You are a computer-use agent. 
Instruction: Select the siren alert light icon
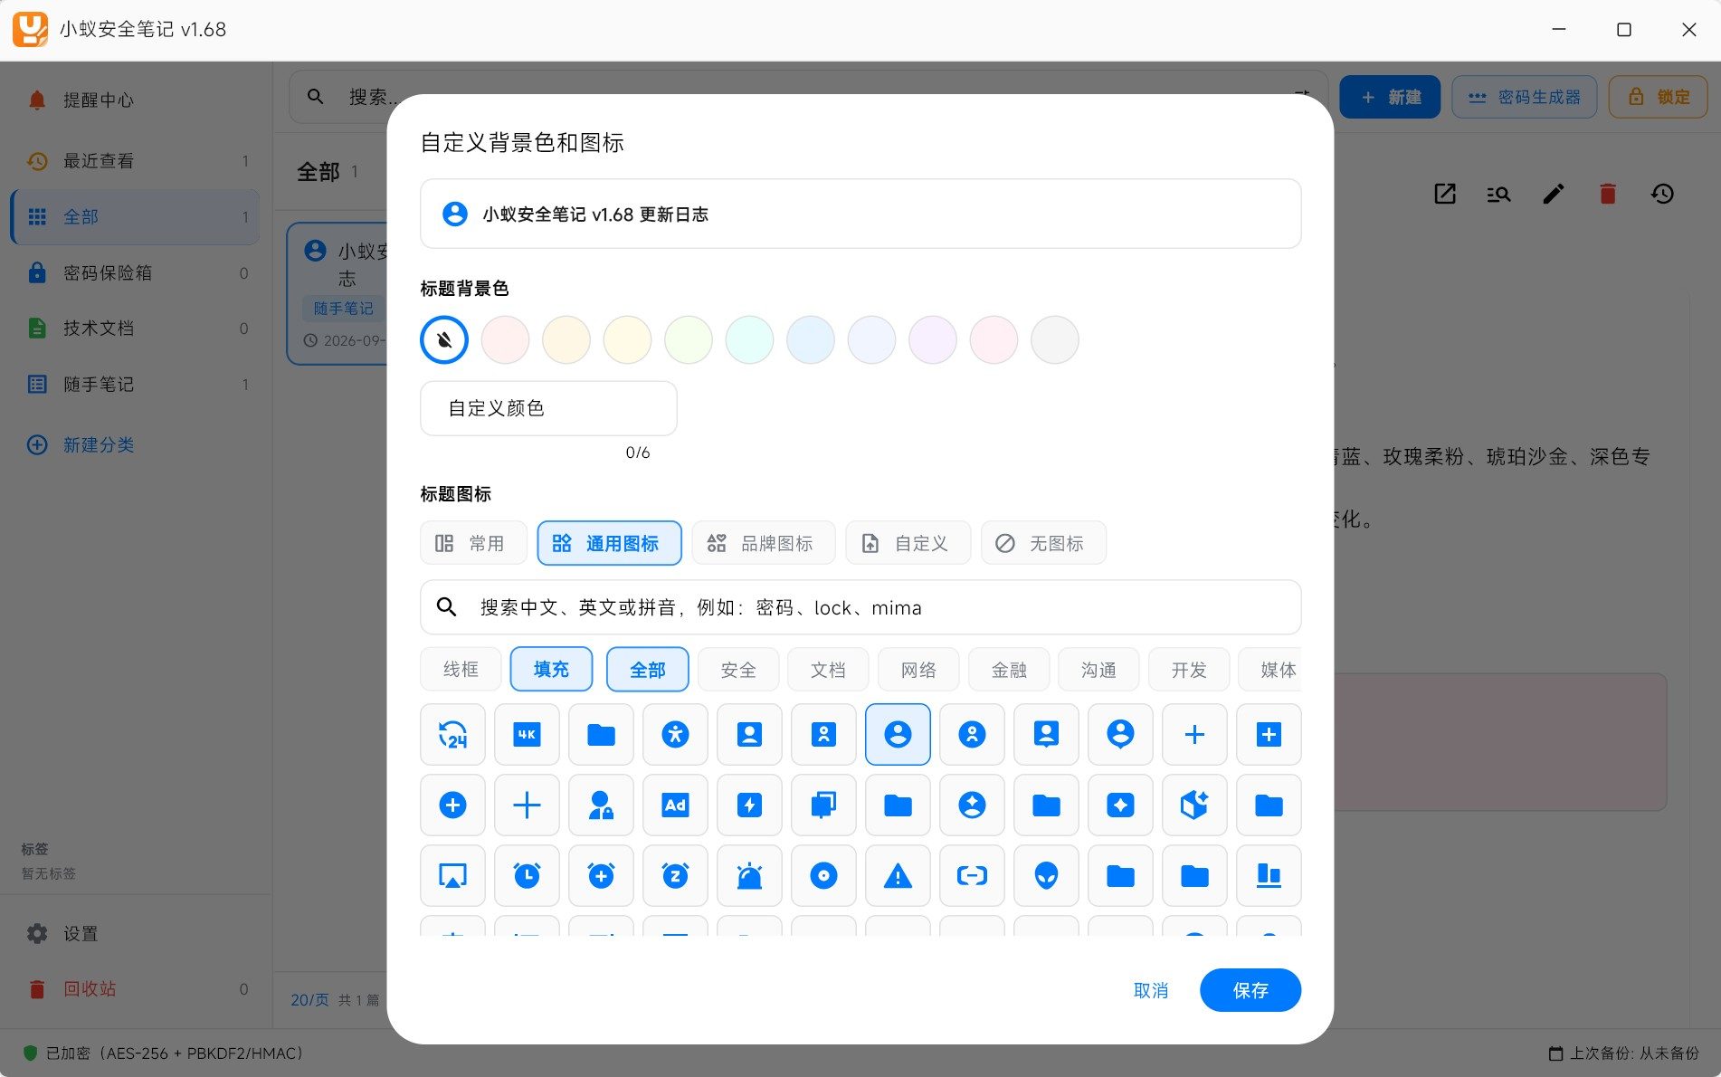pyautogui.click(x=749, y=875)
